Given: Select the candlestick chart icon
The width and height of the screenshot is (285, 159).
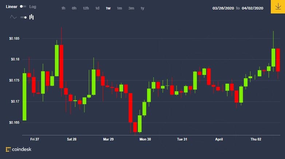Looking at the screenshot, I should click(31, 17).
